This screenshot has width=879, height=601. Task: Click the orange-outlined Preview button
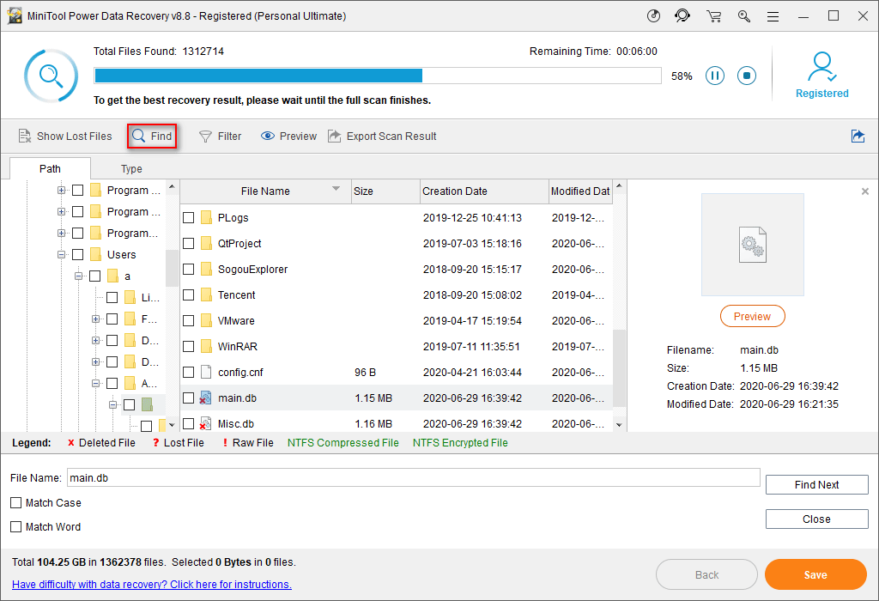752,316
